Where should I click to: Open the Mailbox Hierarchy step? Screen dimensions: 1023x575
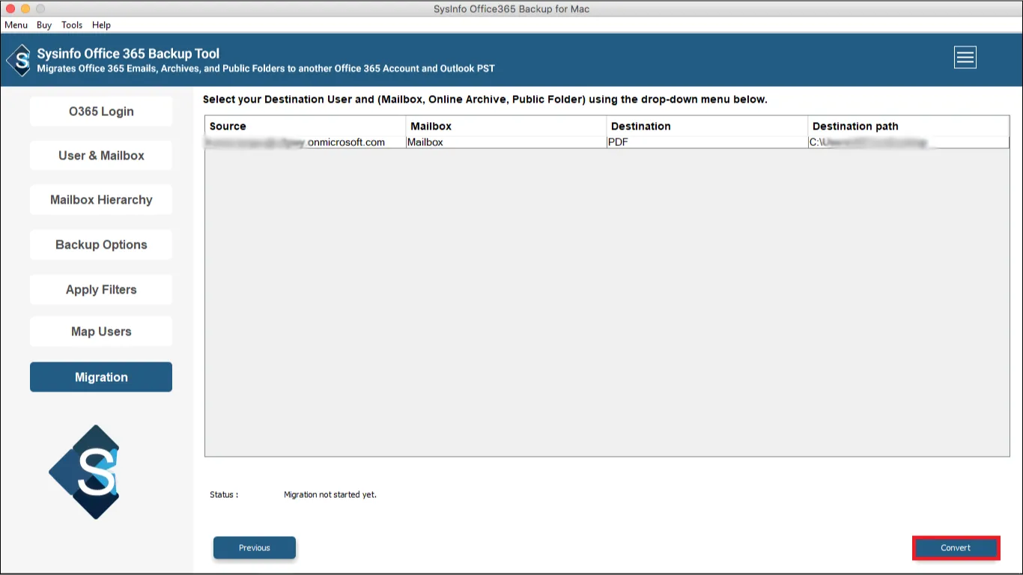101,200
